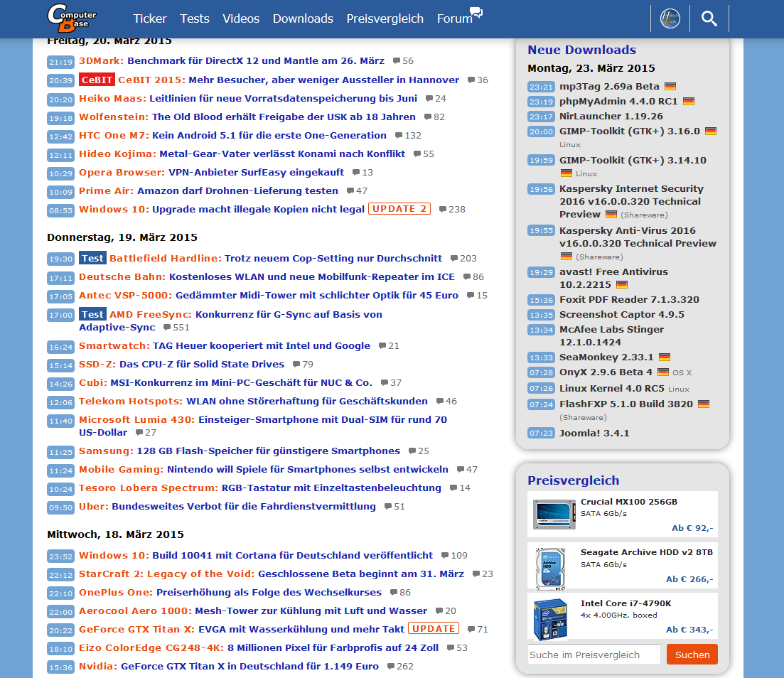The image size is (784, 678).
Task: Click German flag next to avast! Free Antivirus
Action: [621, 285]
